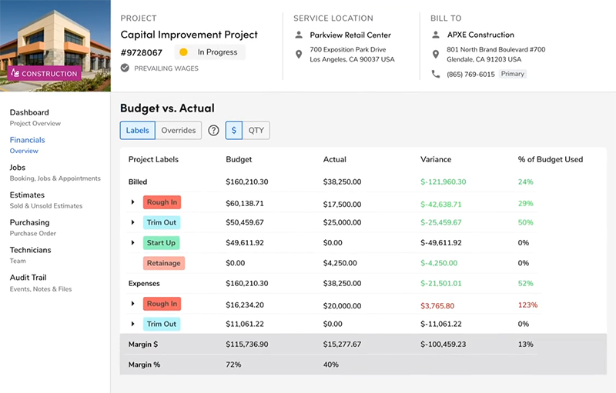Switch the view to Overrides

point(178,131)
